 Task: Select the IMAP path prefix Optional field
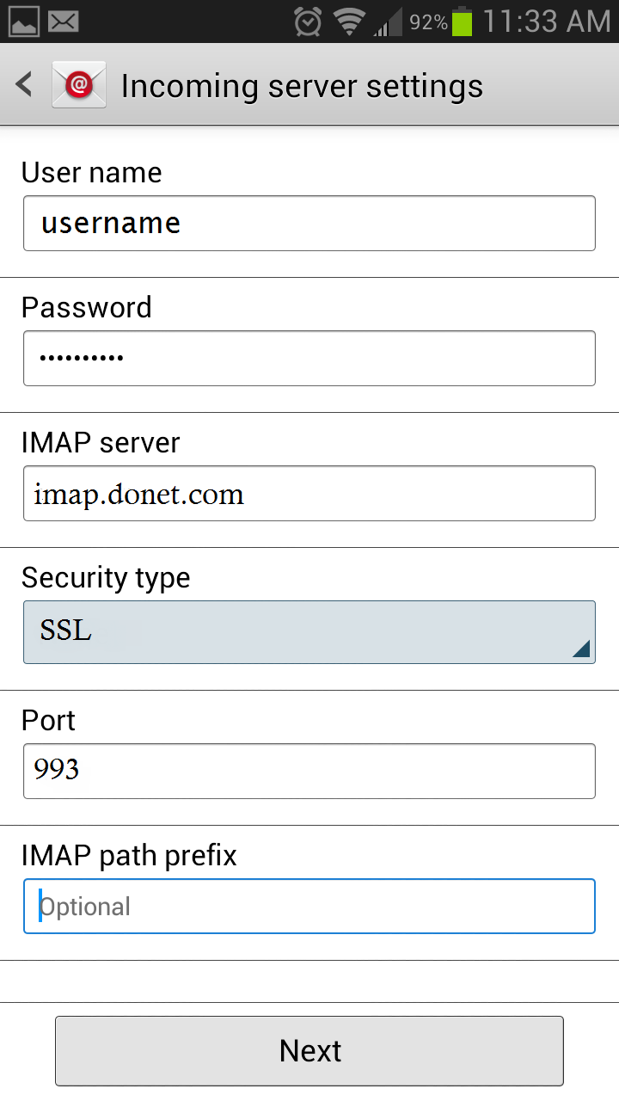309,906
